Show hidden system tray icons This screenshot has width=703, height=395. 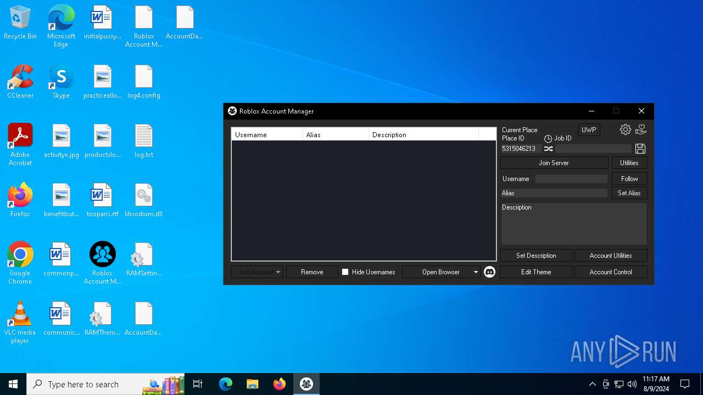[592, 384]
